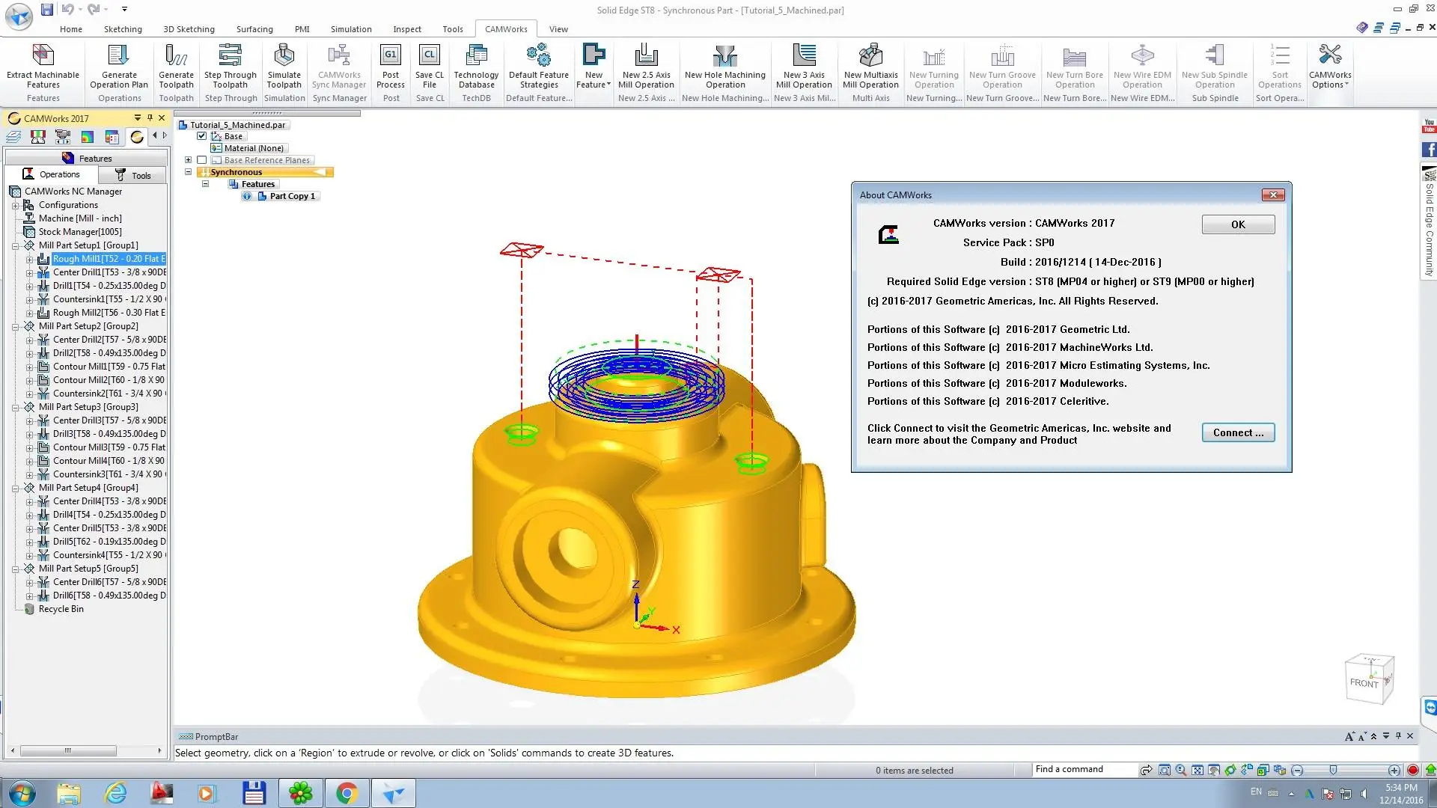
Task: Open the Sketching ribbon tab
Action: click(123, 29)
